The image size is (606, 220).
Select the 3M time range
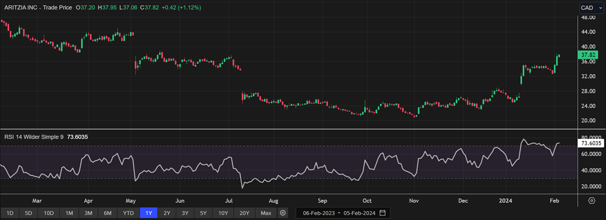click(x=88, y=213)
